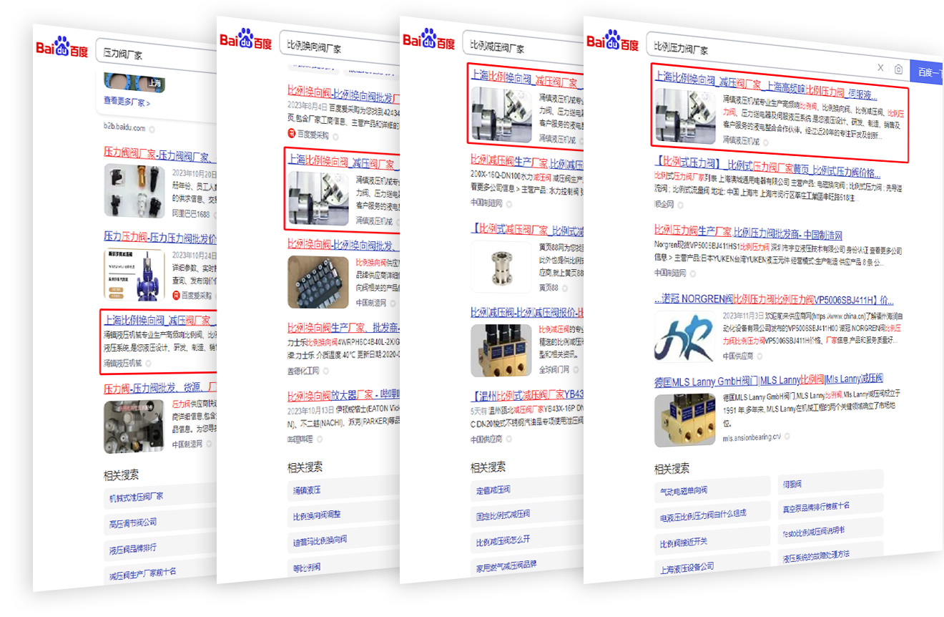
Task: Click the search box containing 比例换向阀厂家
Action: pyautogui.click(x=339, y=48)
